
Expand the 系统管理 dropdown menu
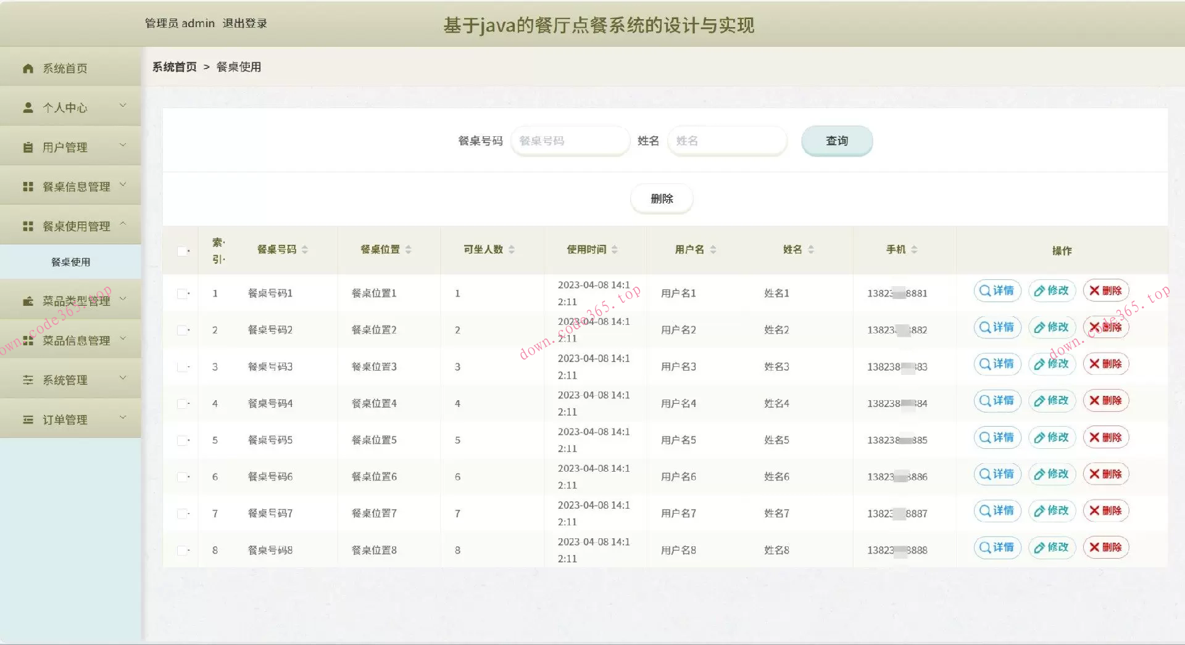tap(123, 379)
